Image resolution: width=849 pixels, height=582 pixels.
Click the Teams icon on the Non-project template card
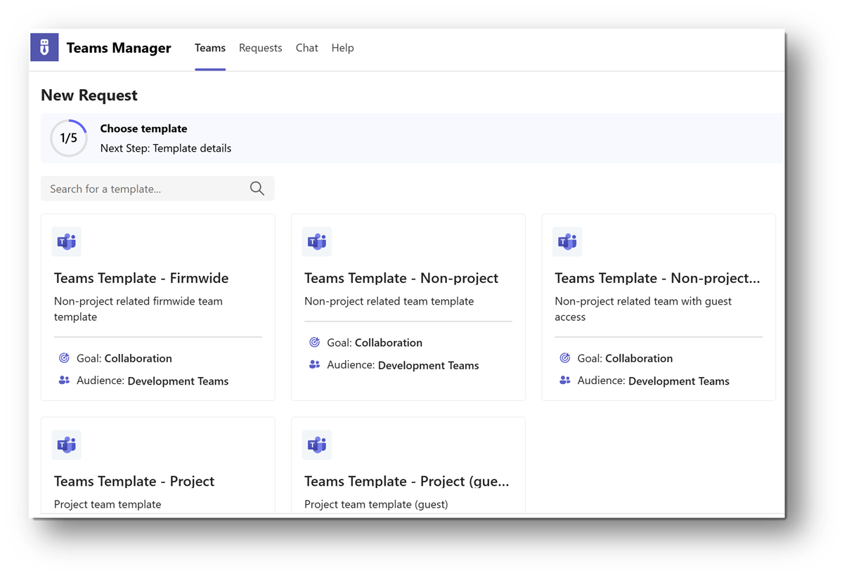(317, 242)
